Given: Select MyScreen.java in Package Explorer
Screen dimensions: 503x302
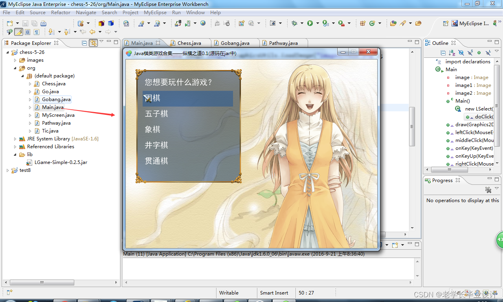Looking at the screenshot, I should coord(58,115).
